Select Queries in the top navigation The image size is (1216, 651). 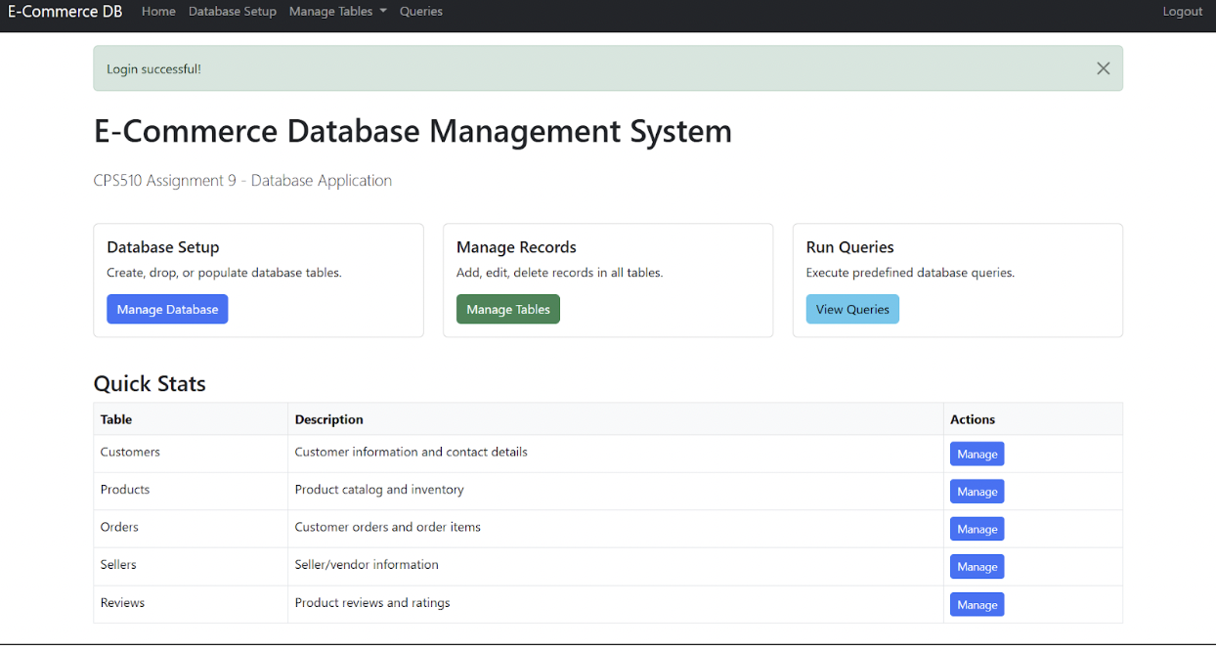tap(420, 11)
